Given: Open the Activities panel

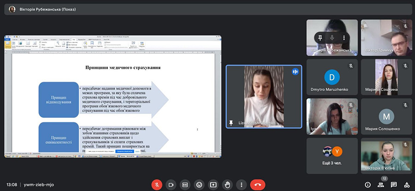Looking at the screenshot, I should point(407,185).
